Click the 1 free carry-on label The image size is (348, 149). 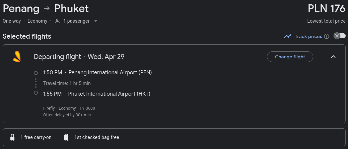click(36, 137)
